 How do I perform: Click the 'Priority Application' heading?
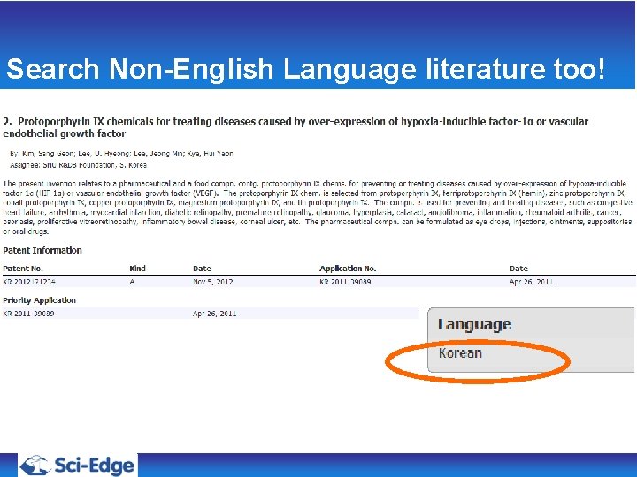[x=40, y=300]
